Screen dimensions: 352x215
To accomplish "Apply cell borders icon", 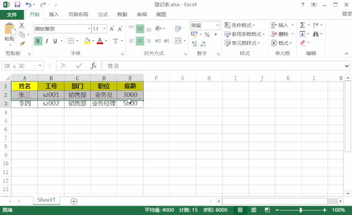I will (x=71, y=41).
